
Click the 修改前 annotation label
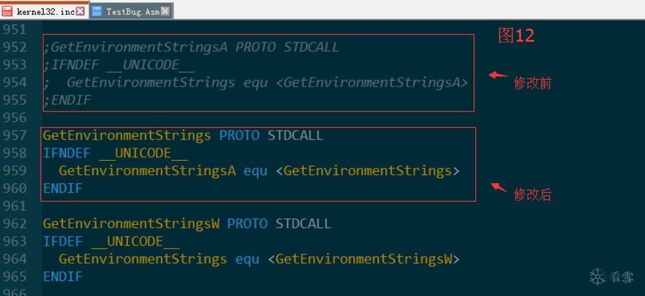(x=532, y=84)
